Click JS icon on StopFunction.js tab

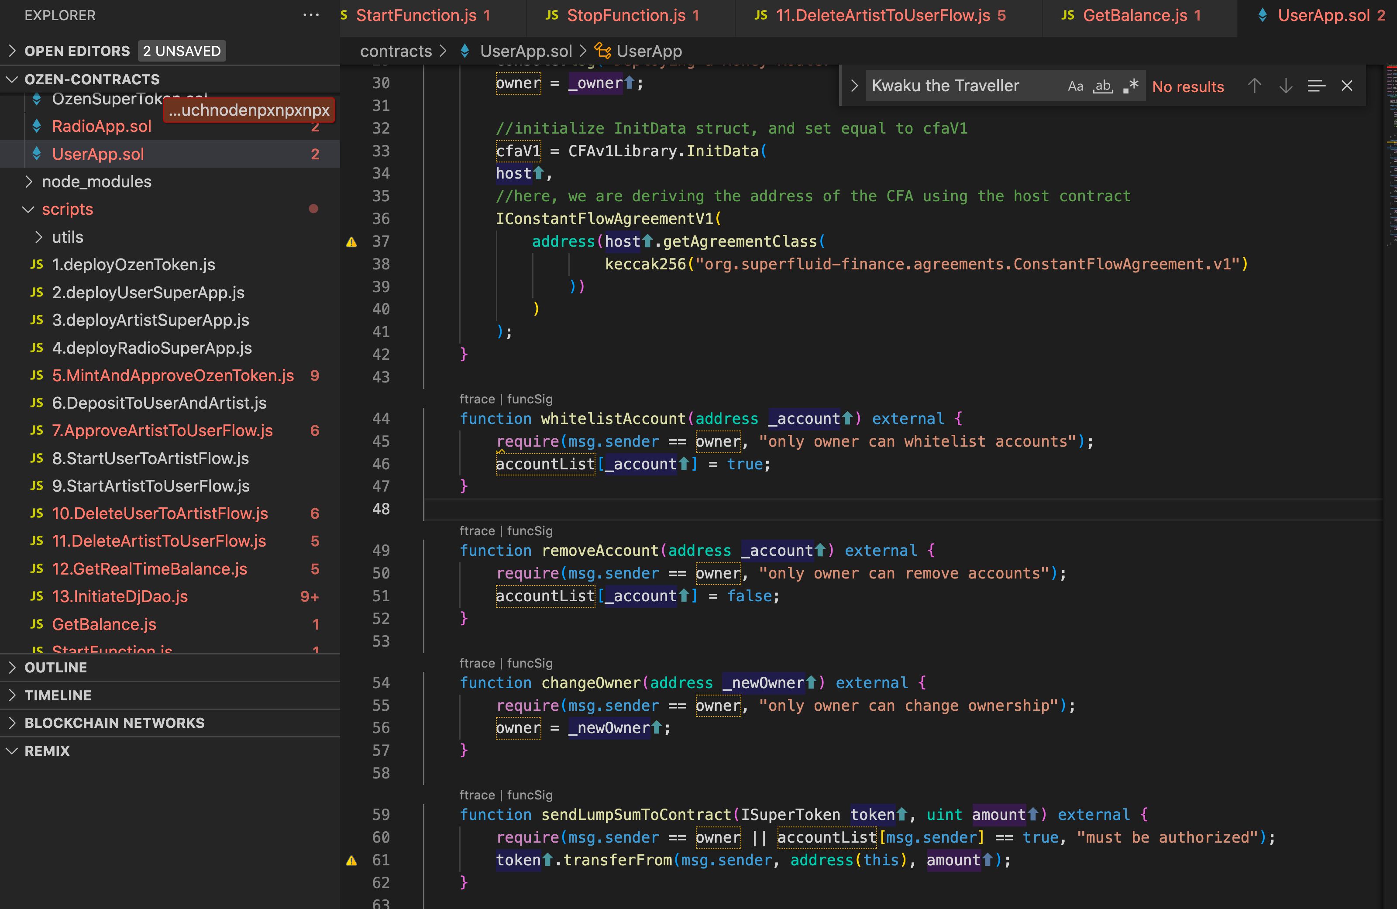(551, 15)
